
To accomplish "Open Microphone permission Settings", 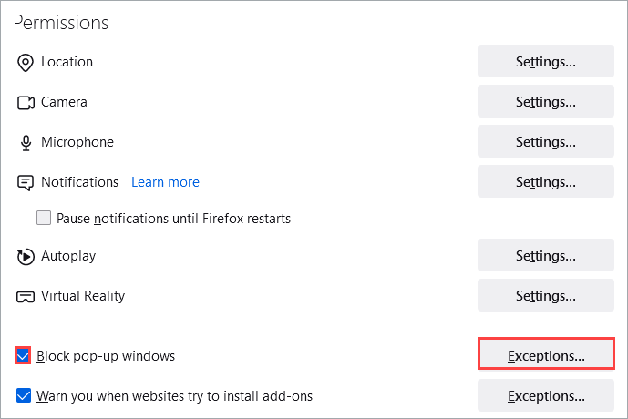I will click(x=545, y=141).
